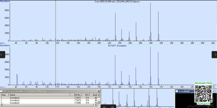This screenshot has height=108, width=217.
Task: Go to previous image with left arrow
Action: [x=2, y=55]
